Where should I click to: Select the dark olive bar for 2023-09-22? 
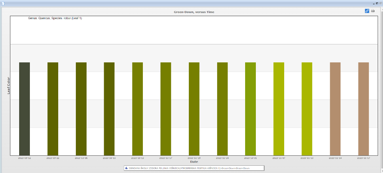point(53,109)
